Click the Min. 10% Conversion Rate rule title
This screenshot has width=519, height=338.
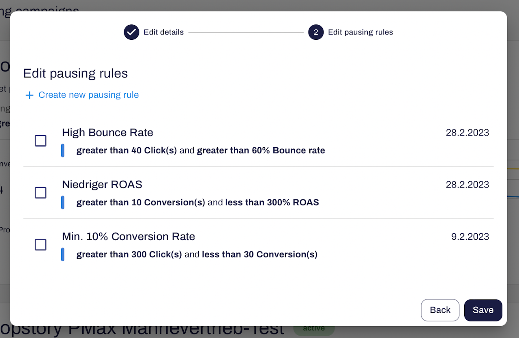(x=129, y=237)
